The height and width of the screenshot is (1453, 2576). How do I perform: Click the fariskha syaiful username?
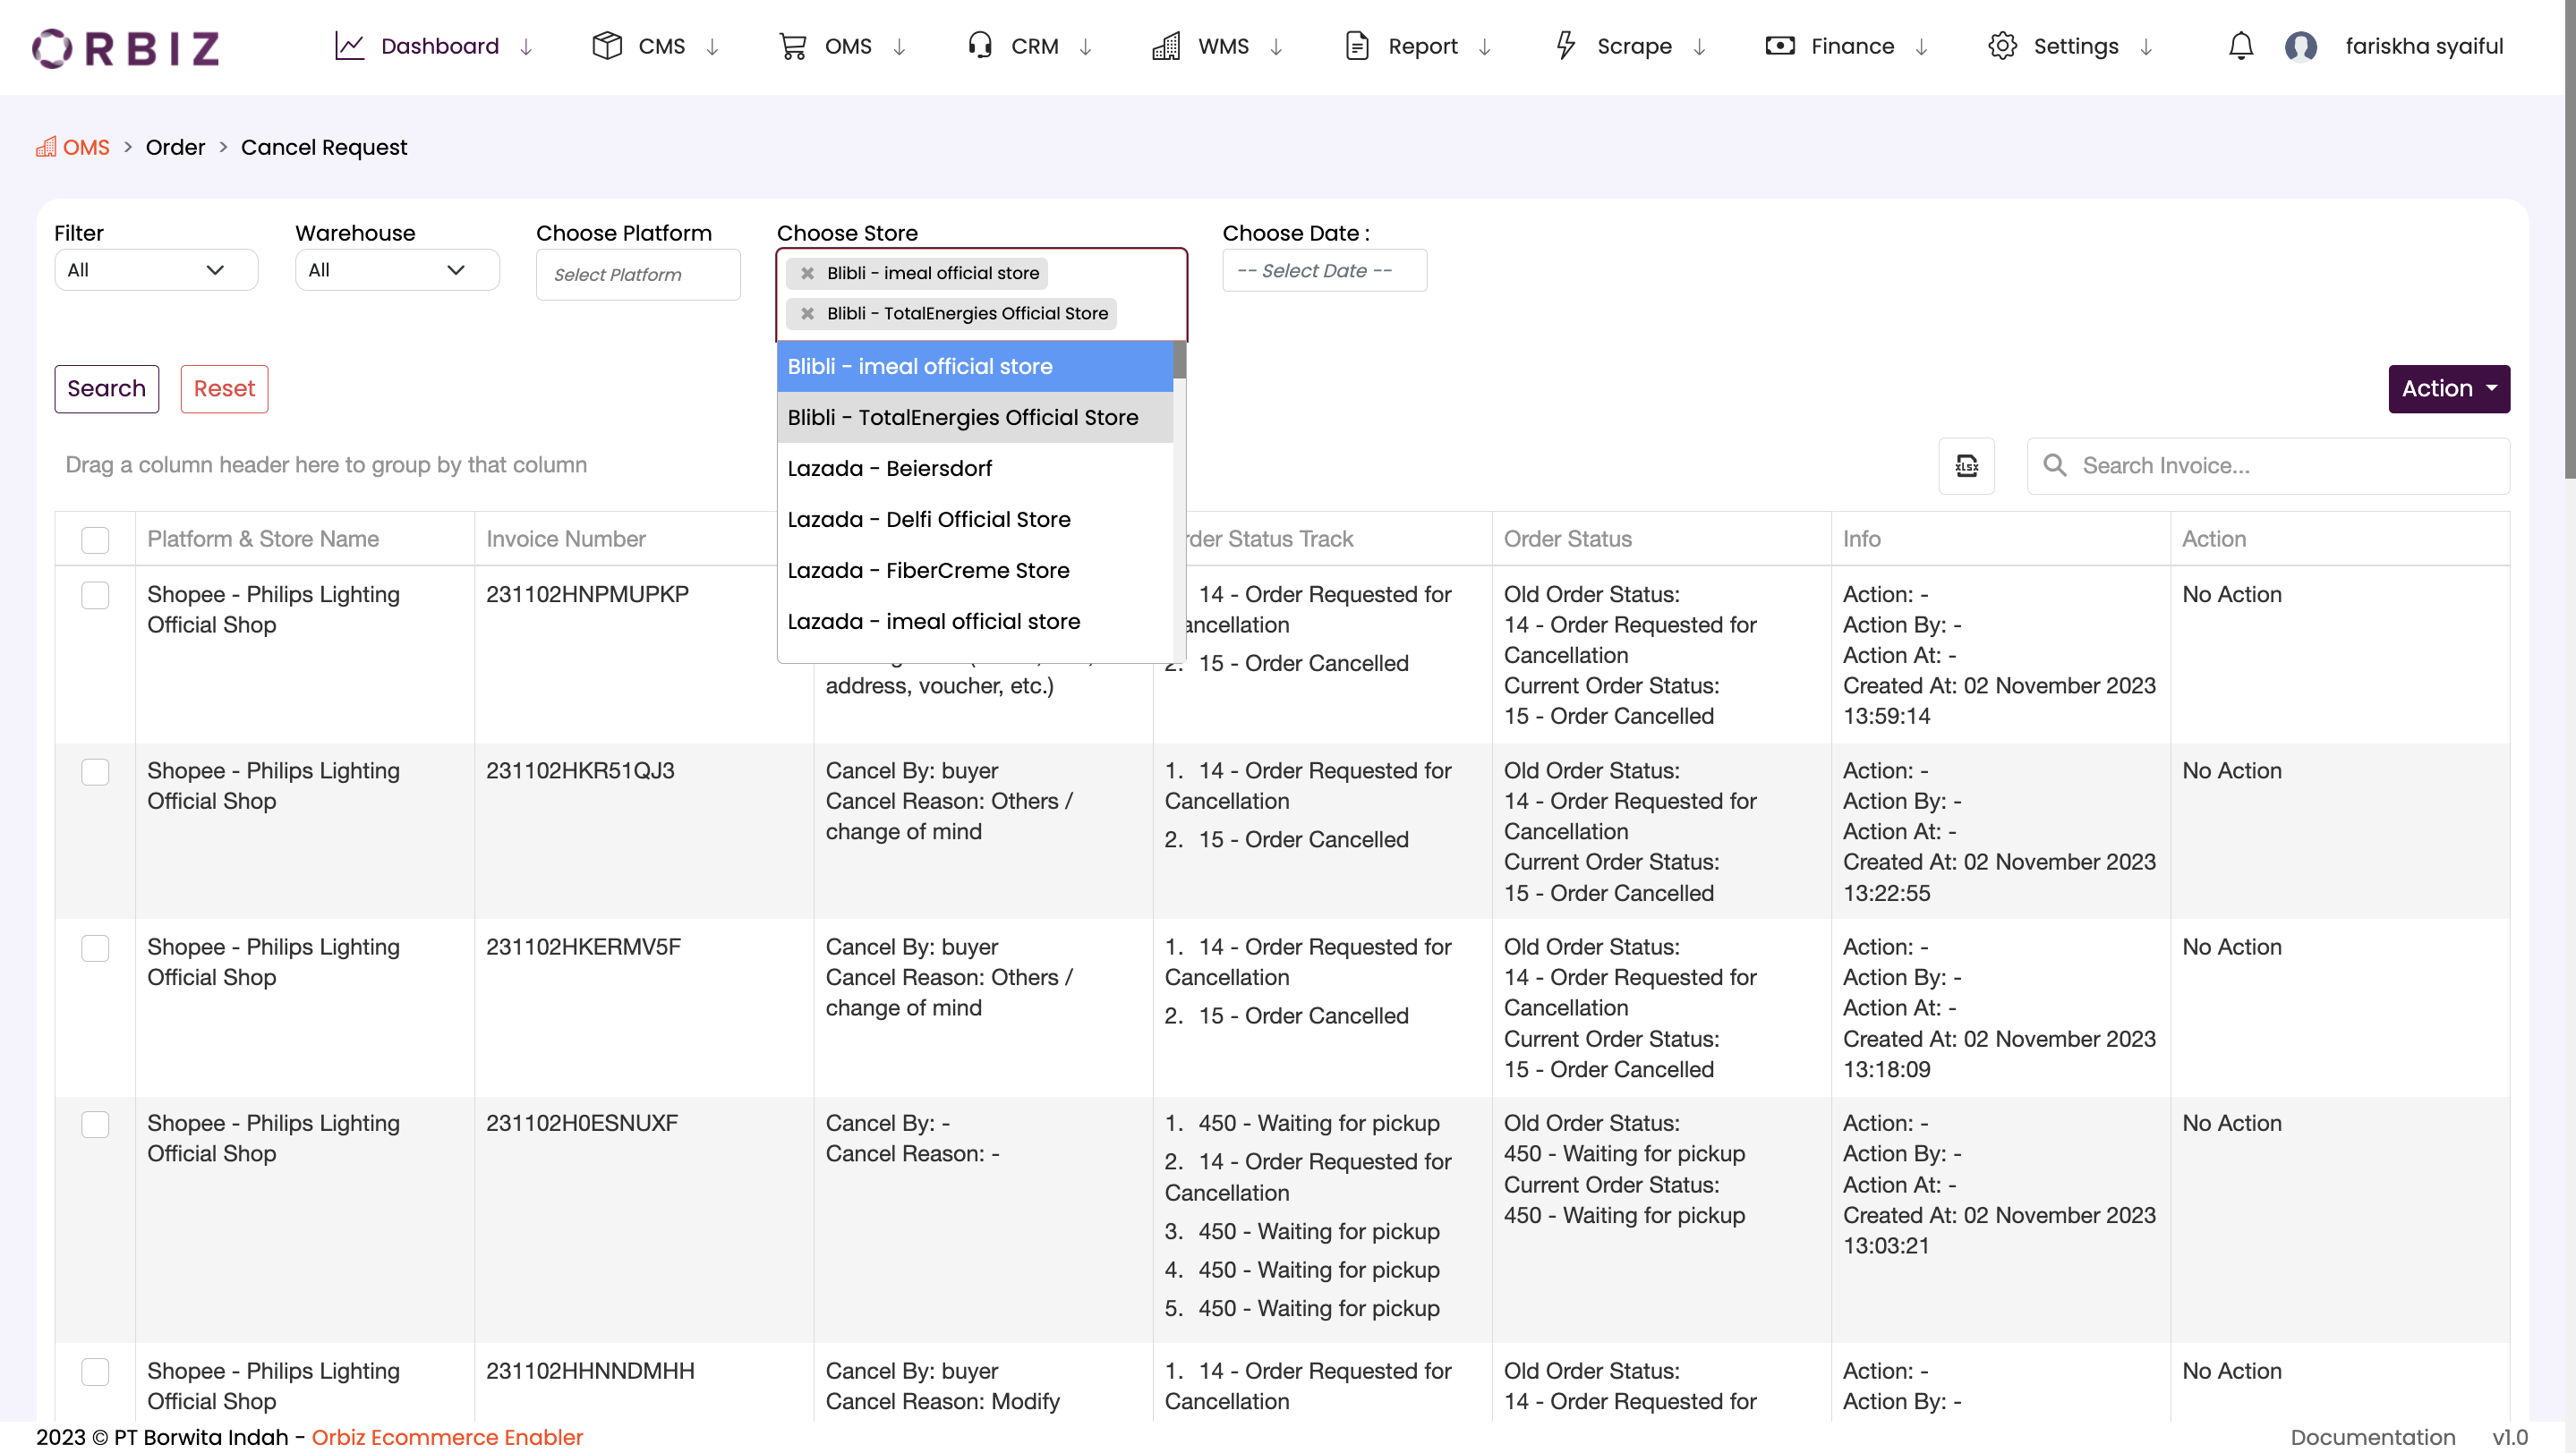pos(2424,46)
